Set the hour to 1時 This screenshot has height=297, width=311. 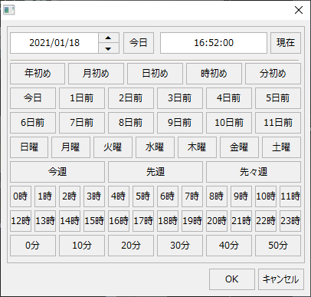[45, 196]
